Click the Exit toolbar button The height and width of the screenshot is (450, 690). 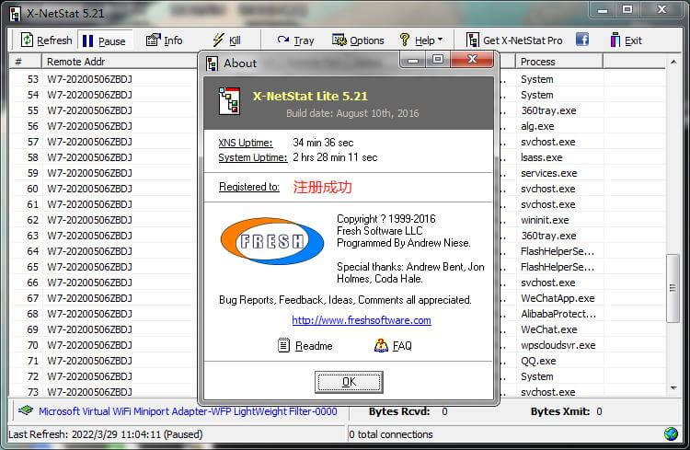pos(627,40)
